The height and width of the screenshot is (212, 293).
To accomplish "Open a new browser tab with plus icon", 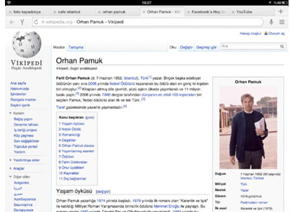I will click(281, 11).
